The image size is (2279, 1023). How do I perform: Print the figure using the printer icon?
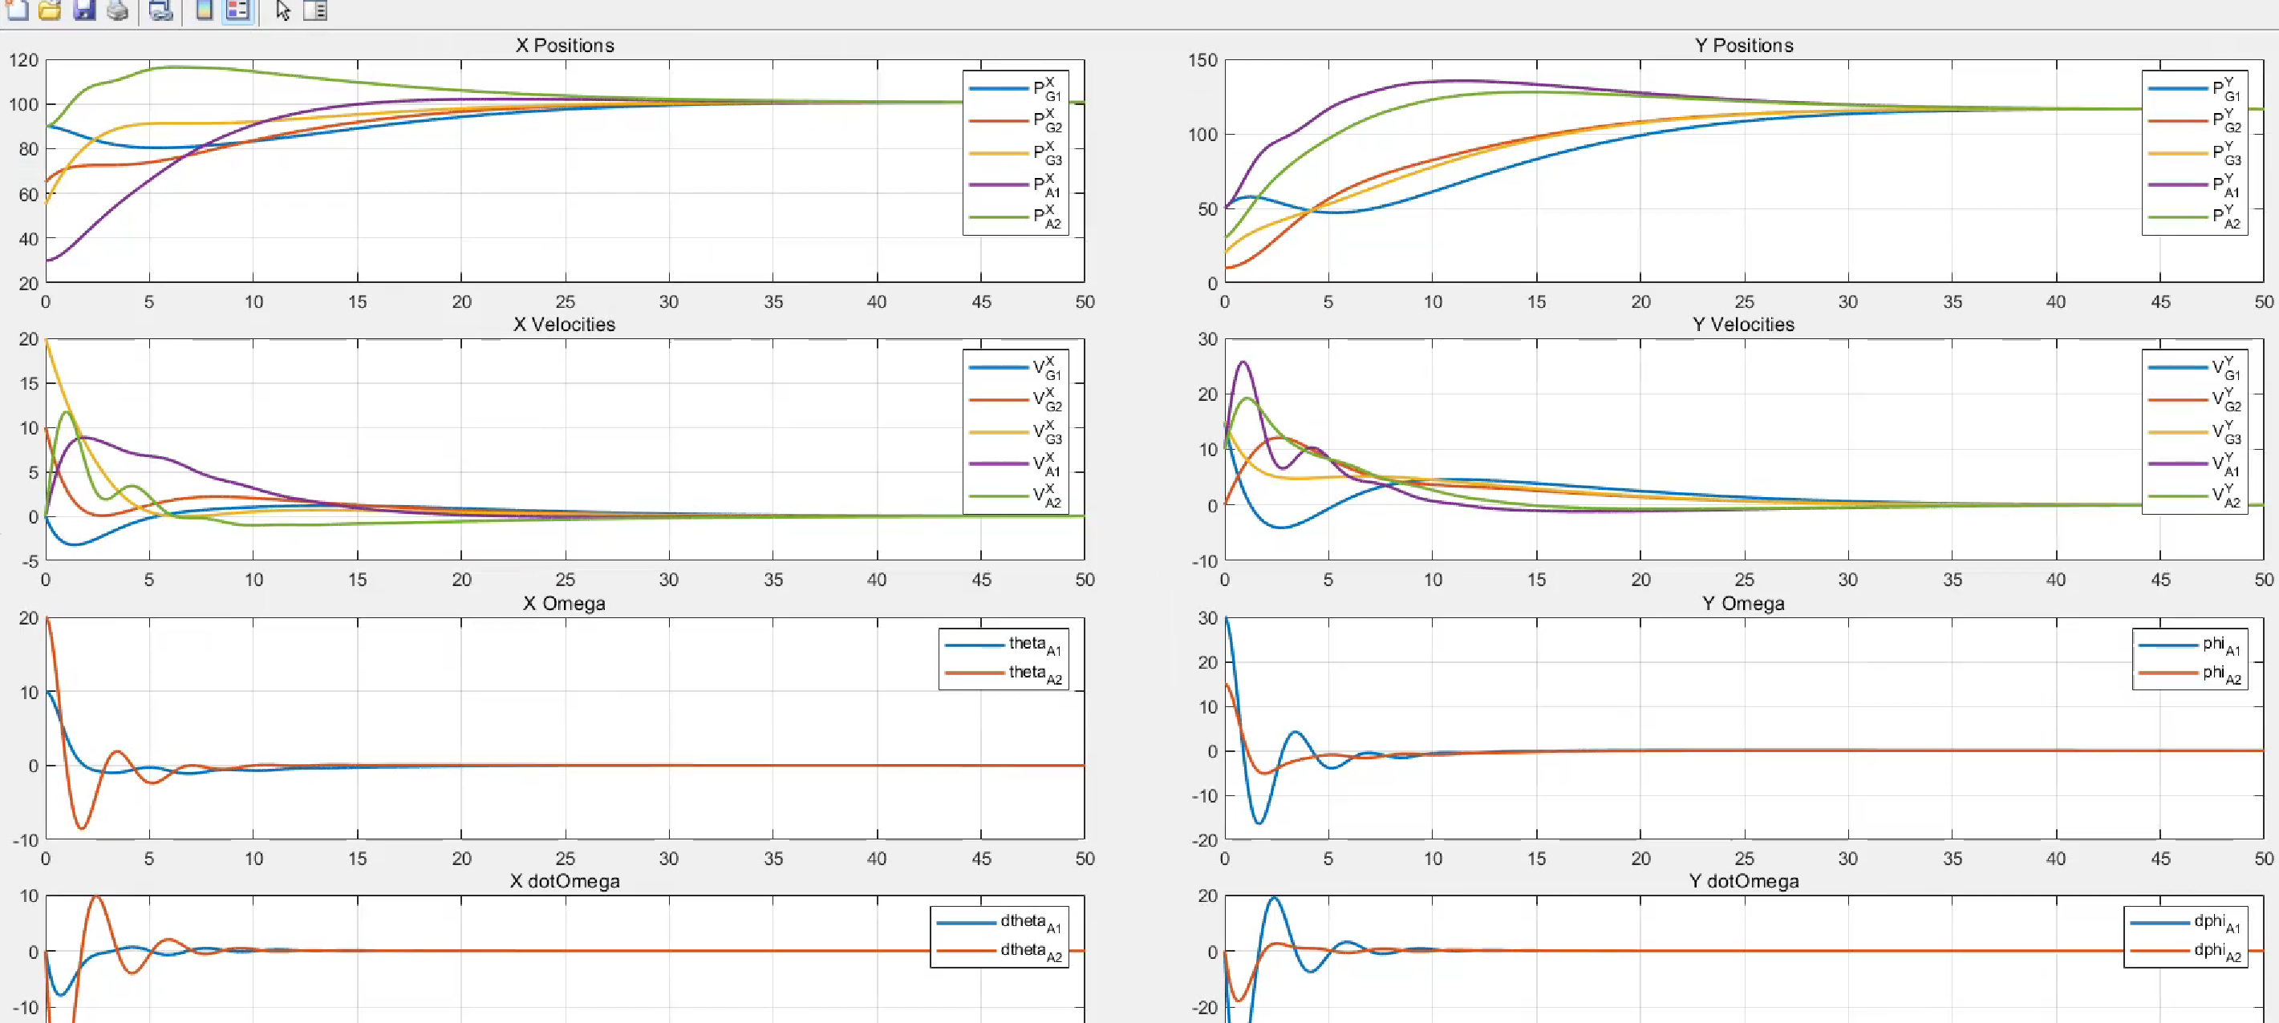pos(118,10)
